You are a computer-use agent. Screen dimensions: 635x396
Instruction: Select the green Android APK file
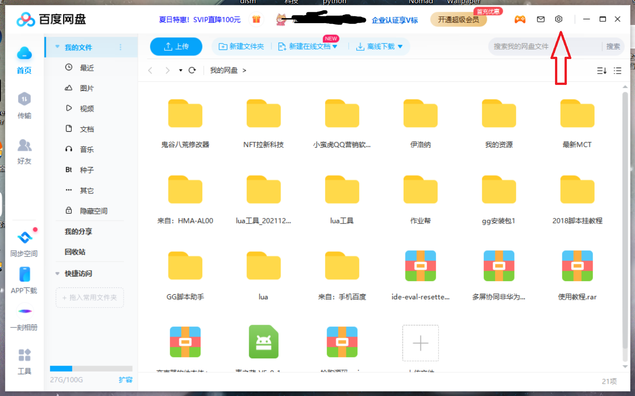(264, 342)
